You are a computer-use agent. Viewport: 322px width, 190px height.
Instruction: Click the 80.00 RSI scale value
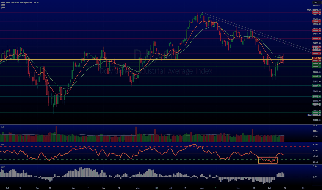point(315,145)
